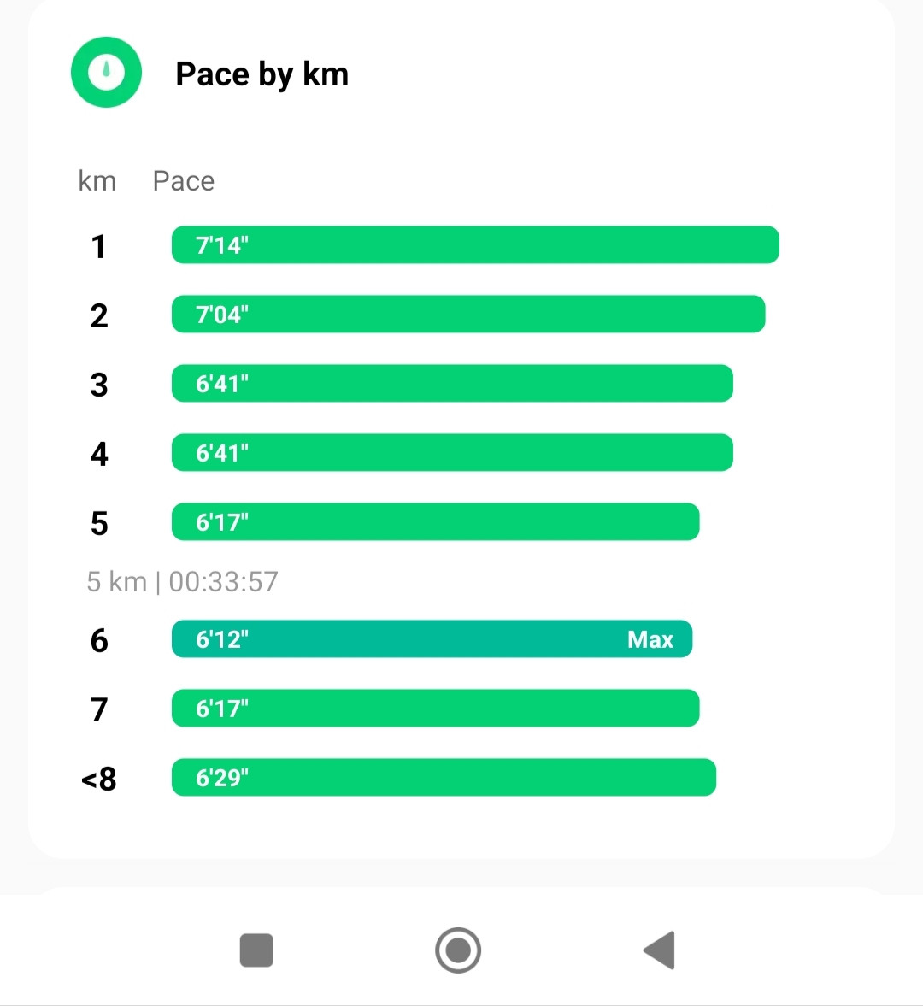Viewport: 923px width, 1006px height.
Task: Select the km 4 pace bar
Action: pyautogui.click(x=452, y=452)
